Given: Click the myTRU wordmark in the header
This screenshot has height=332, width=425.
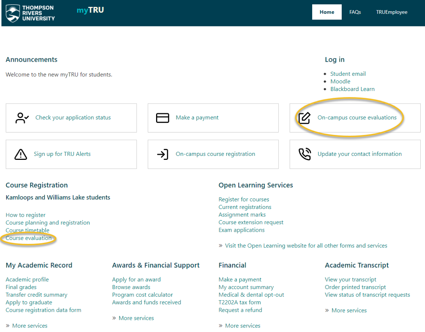Looking at the screenshot, I should pos(90,10).
